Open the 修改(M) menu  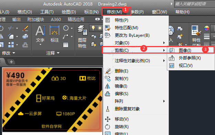[x=114, y=12]
